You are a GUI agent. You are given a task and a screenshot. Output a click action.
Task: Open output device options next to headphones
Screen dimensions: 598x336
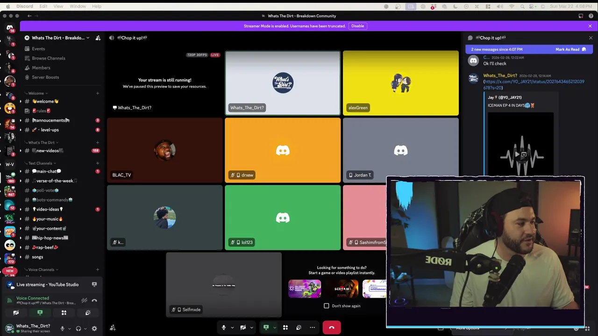click(x=85, y=329)
